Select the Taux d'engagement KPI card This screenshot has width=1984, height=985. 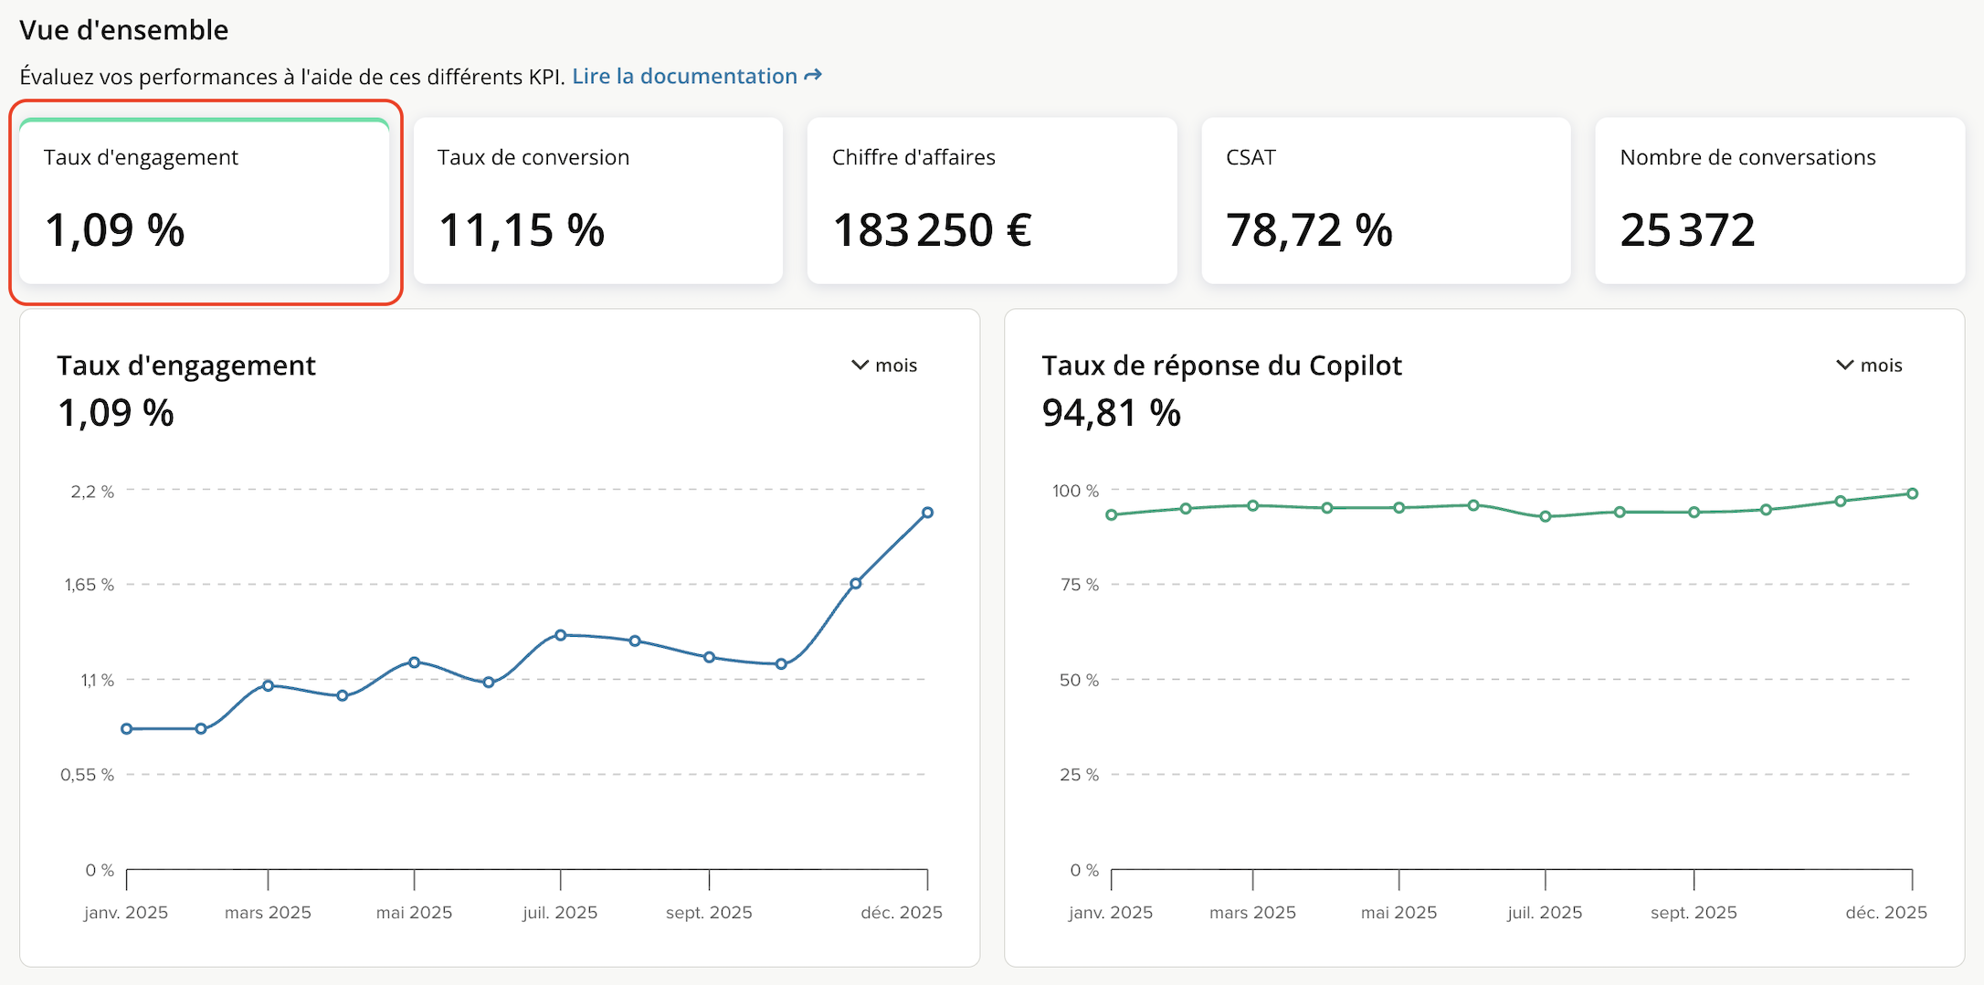pos(205,201)
